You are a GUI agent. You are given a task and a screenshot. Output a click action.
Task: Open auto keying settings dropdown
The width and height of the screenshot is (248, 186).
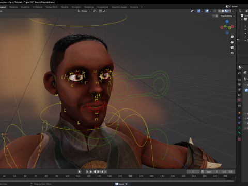(x=83, y=172)
